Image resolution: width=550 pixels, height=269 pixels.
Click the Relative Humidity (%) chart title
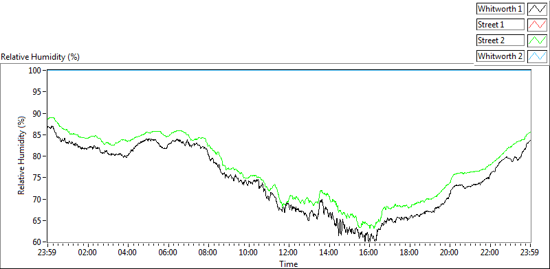41,57
